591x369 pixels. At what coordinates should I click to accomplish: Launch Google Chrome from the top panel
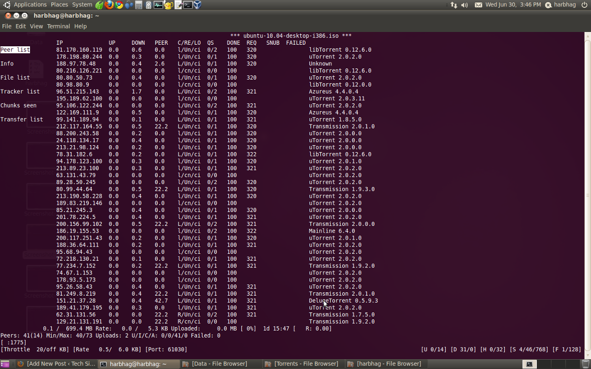(x=119, y=5)
